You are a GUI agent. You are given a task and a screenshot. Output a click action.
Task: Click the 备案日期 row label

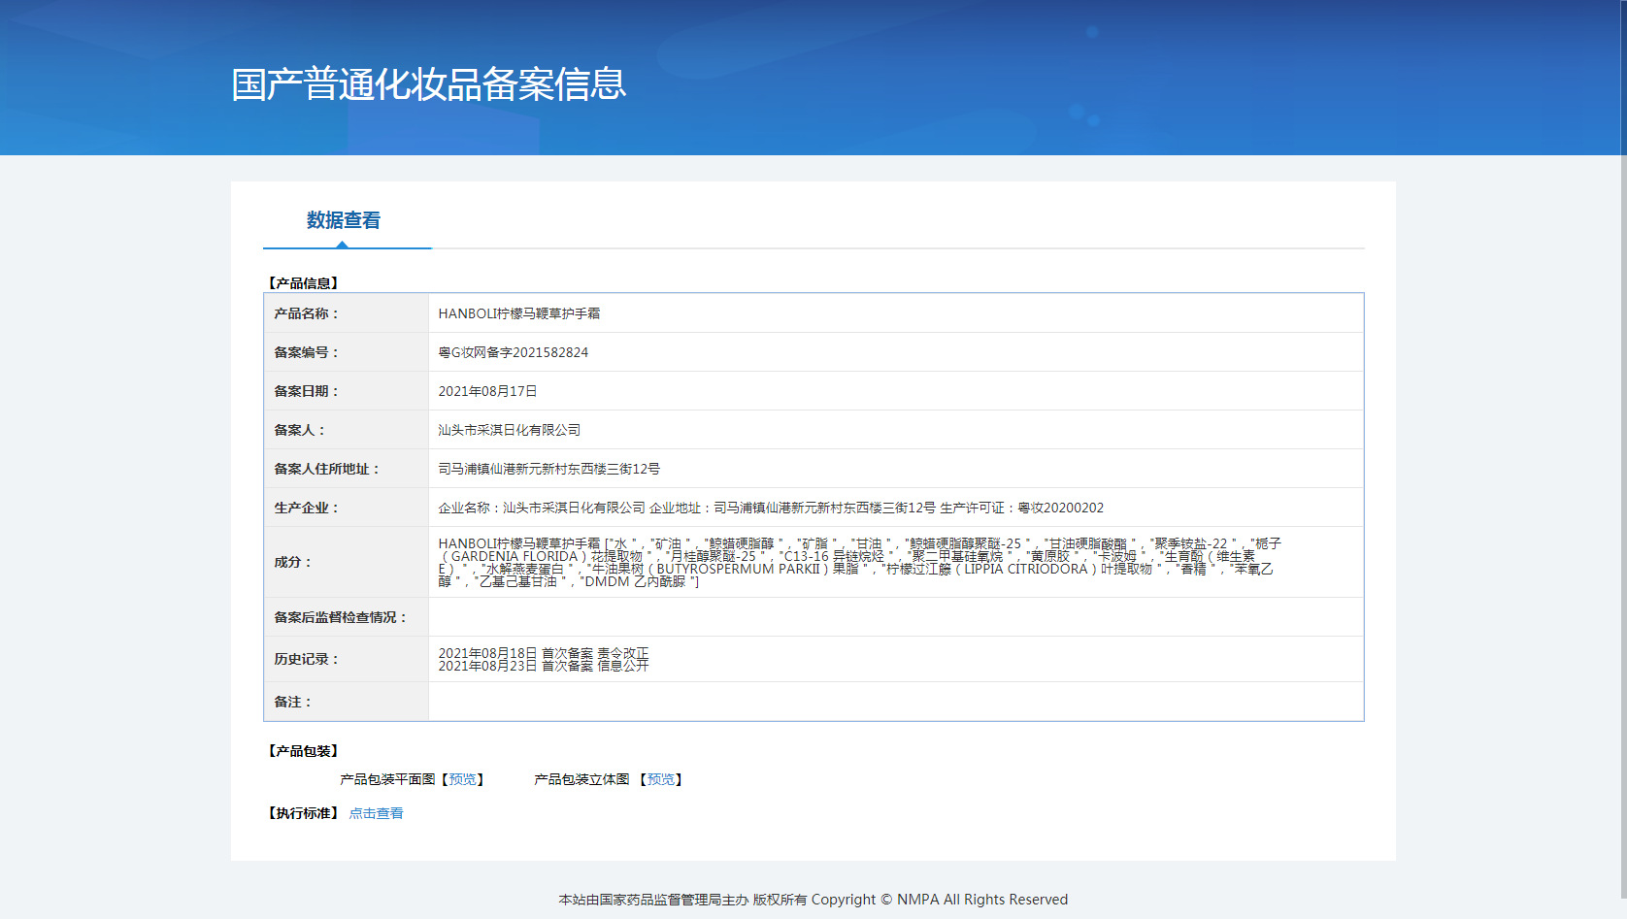pos(306,391)
